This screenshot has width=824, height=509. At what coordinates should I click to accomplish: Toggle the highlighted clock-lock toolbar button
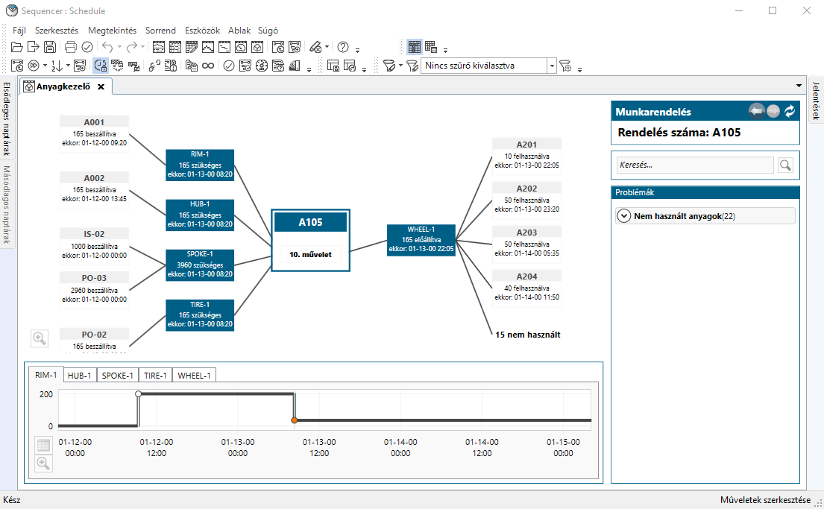pyautogui.click(x=101, y=66)
